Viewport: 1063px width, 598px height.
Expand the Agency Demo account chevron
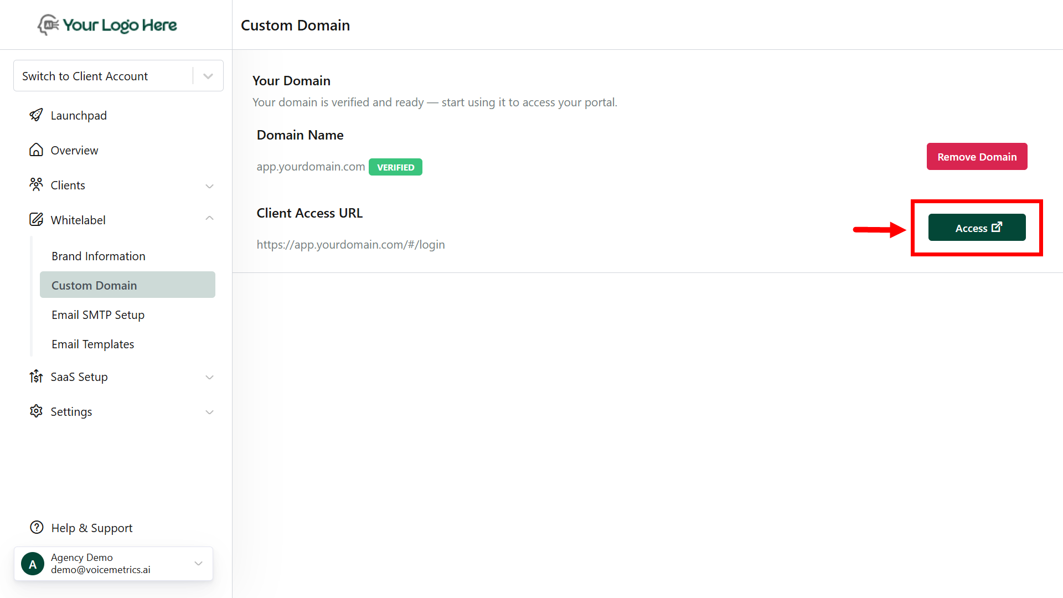pos(198,563)
